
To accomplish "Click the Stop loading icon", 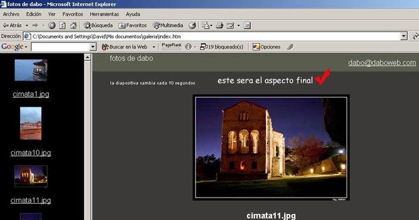I will point(52,25).
